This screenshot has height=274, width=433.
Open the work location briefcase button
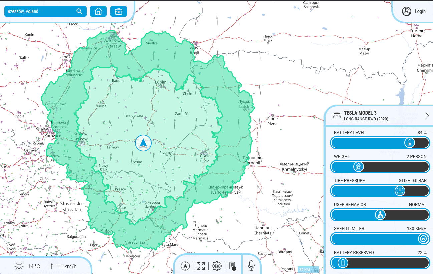(x=119, y=11)
